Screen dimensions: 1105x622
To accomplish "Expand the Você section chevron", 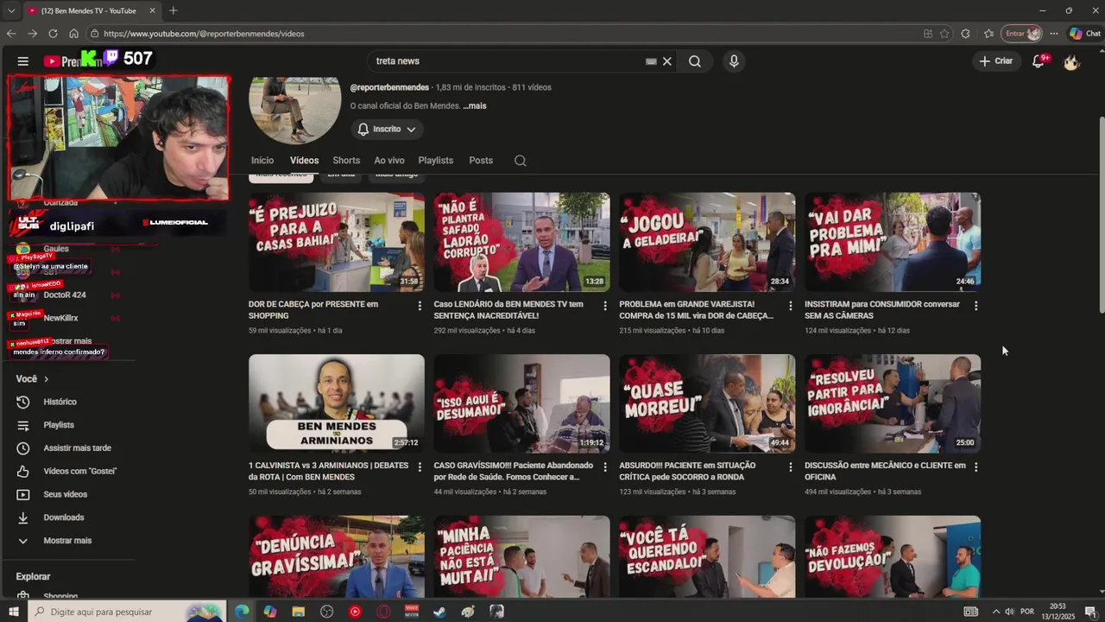I will (46, 379).
